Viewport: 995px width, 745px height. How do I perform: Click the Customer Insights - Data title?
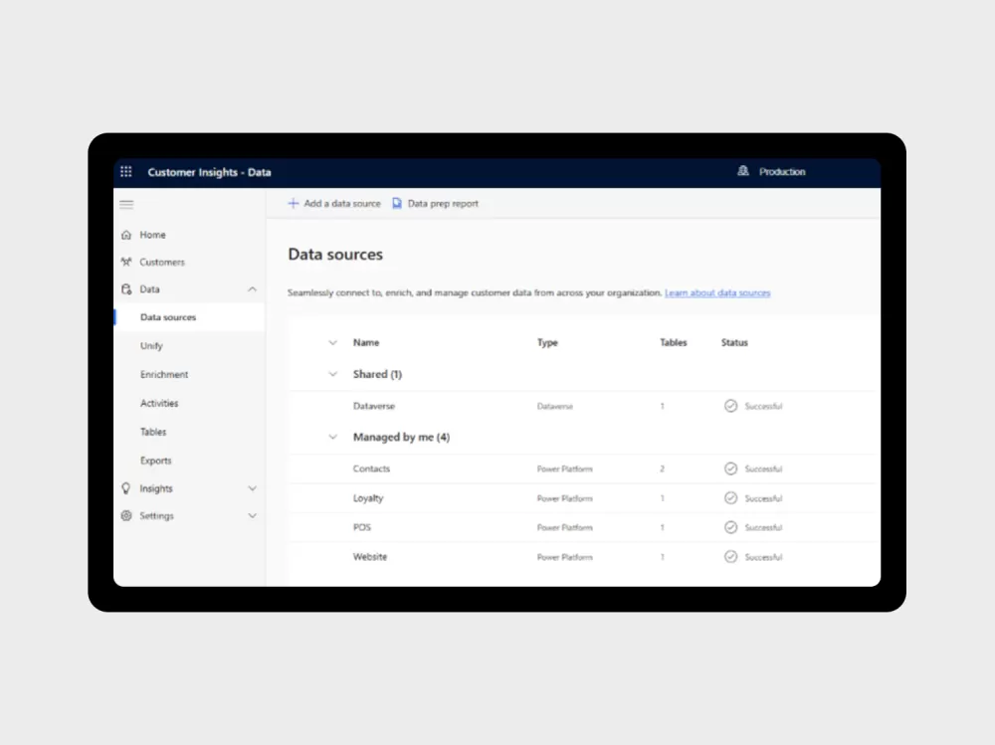(209, 172)
